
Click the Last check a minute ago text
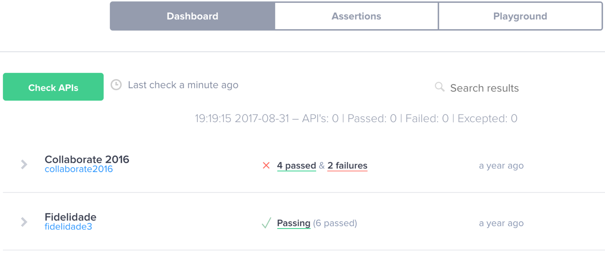[x=183, y=85]
